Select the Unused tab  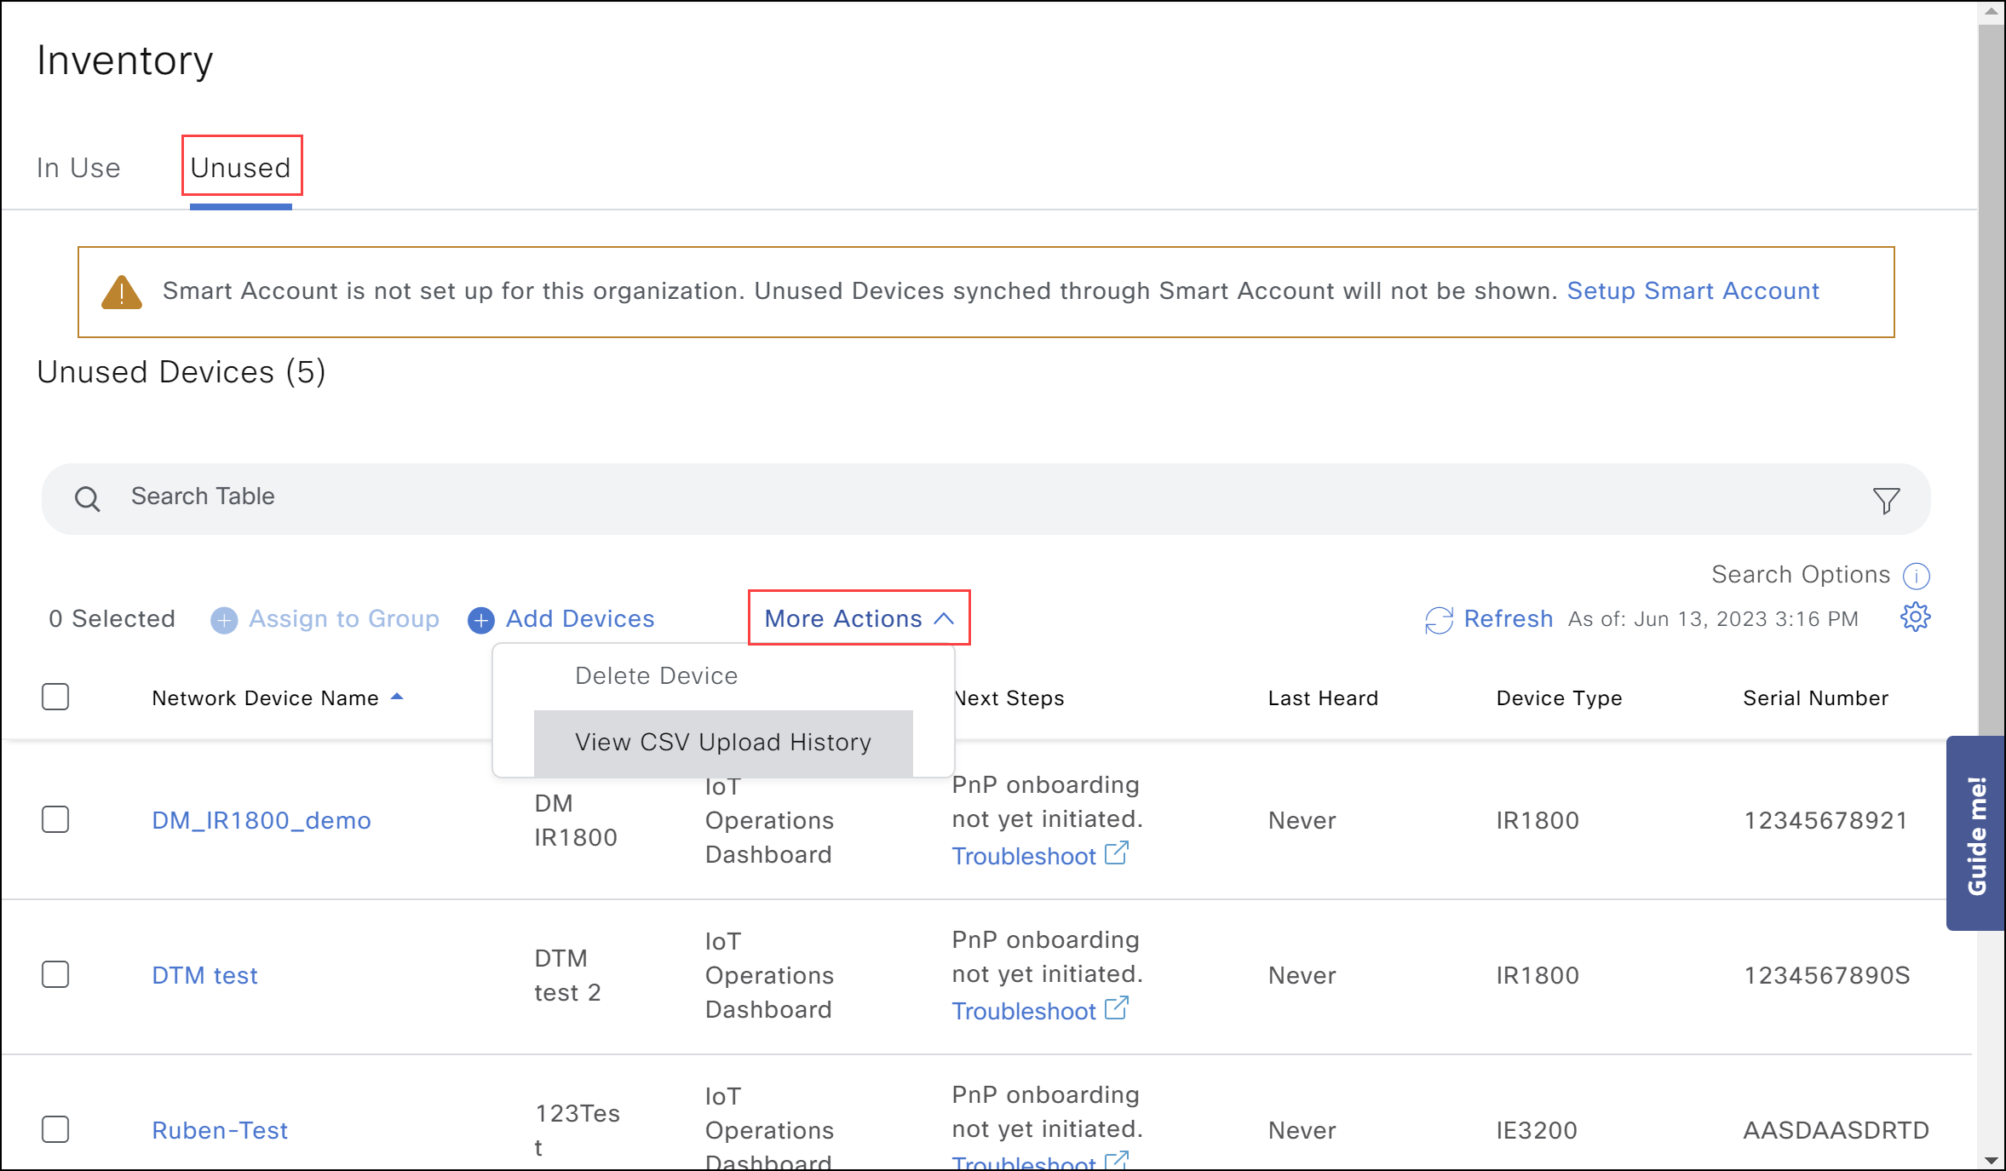click(241, 167)
